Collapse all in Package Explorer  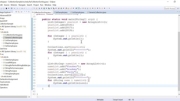(16, 12)
